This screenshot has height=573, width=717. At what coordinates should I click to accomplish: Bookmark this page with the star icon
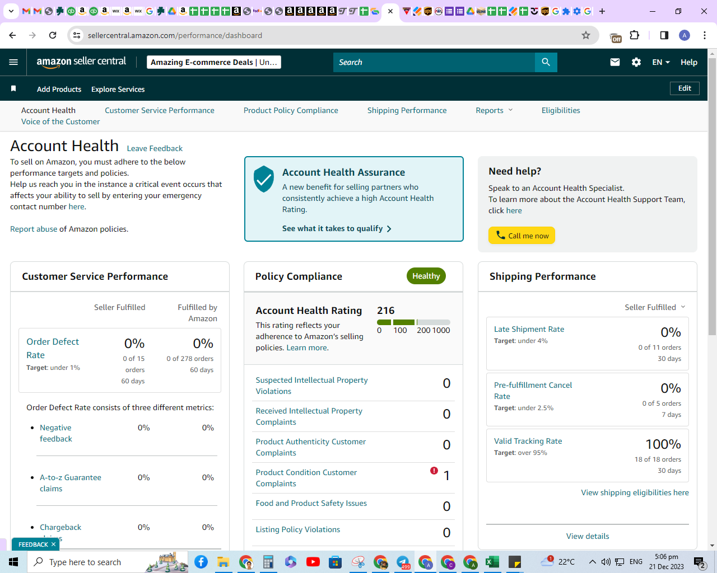pos(586,35)
